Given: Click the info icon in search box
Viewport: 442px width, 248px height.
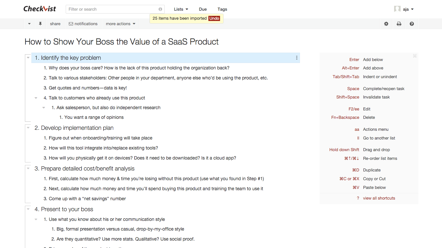Looking at the screenshot, I should 160,9.
